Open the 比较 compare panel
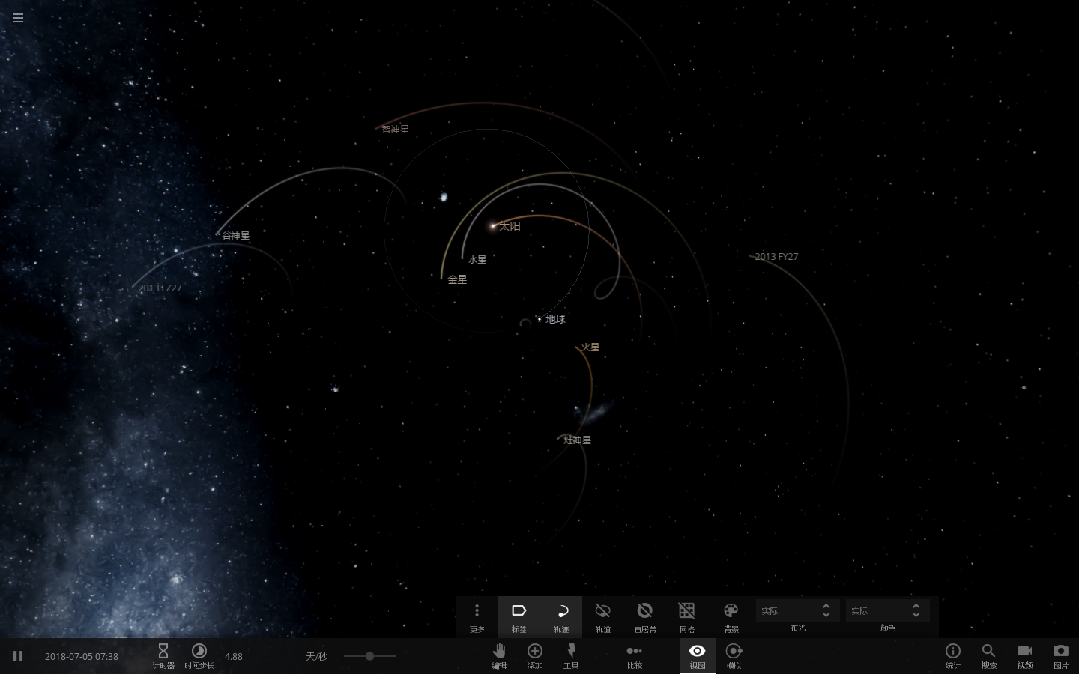Image resolution: width=1079 pixels, height=674 pixels. 635,655
